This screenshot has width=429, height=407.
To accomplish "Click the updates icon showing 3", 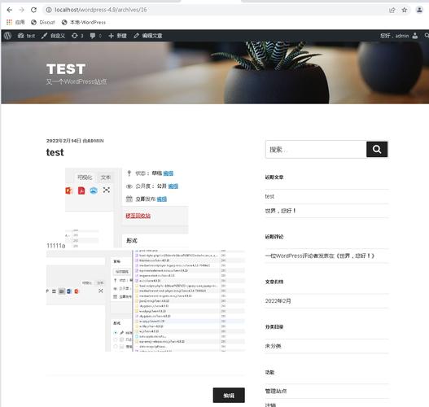I will 77,36.
